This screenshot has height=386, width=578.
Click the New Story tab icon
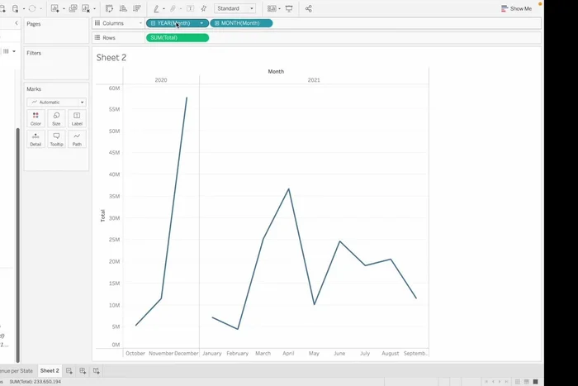click(x=97, y=371)
